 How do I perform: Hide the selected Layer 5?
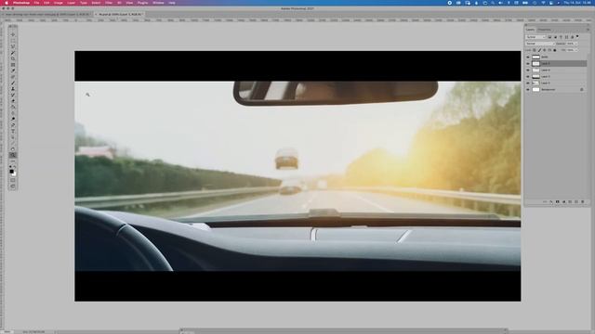[528, 64]
